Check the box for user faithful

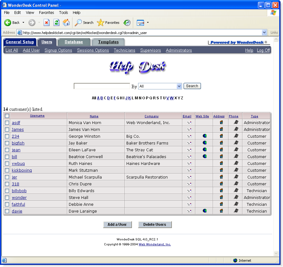click(7, 204)
